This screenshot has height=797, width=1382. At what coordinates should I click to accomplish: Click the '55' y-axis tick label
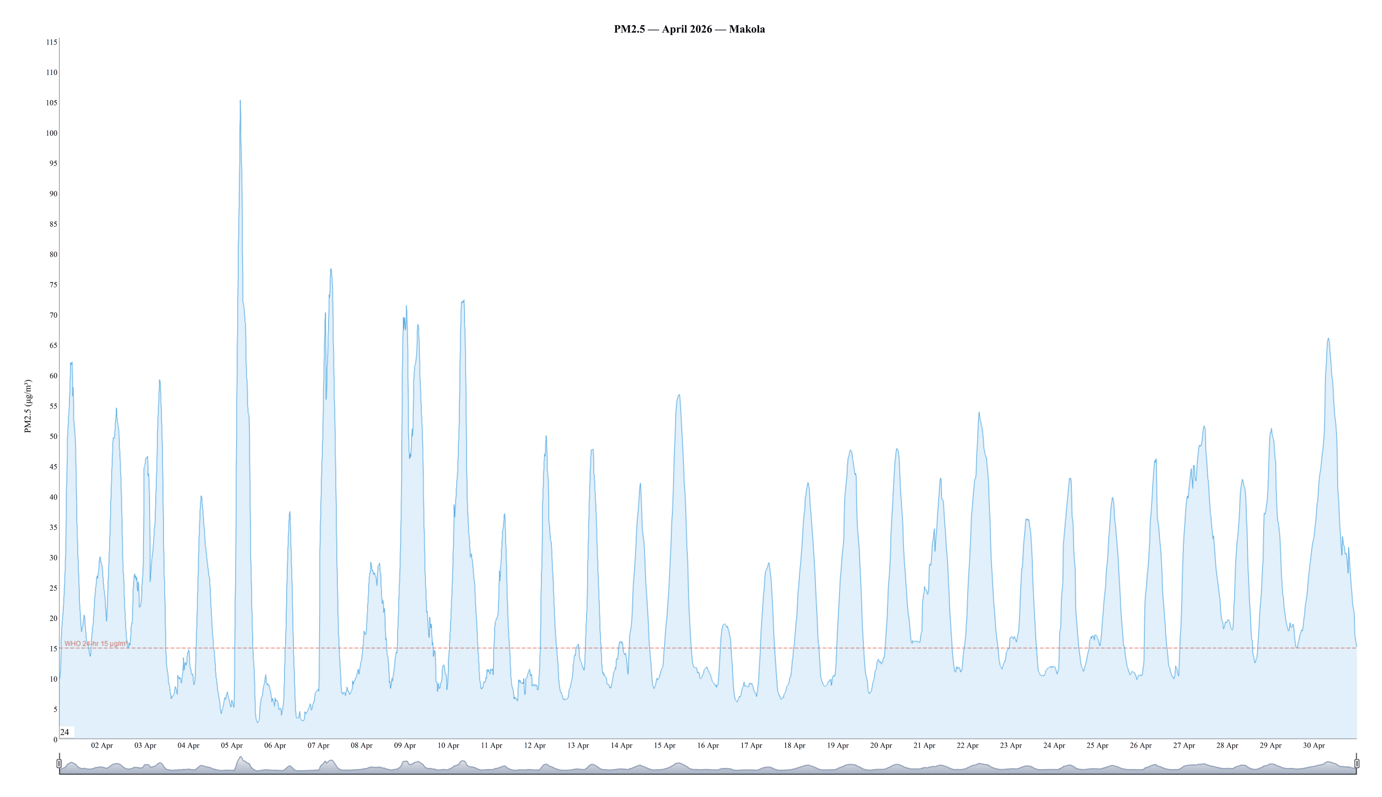pos(53,406)
